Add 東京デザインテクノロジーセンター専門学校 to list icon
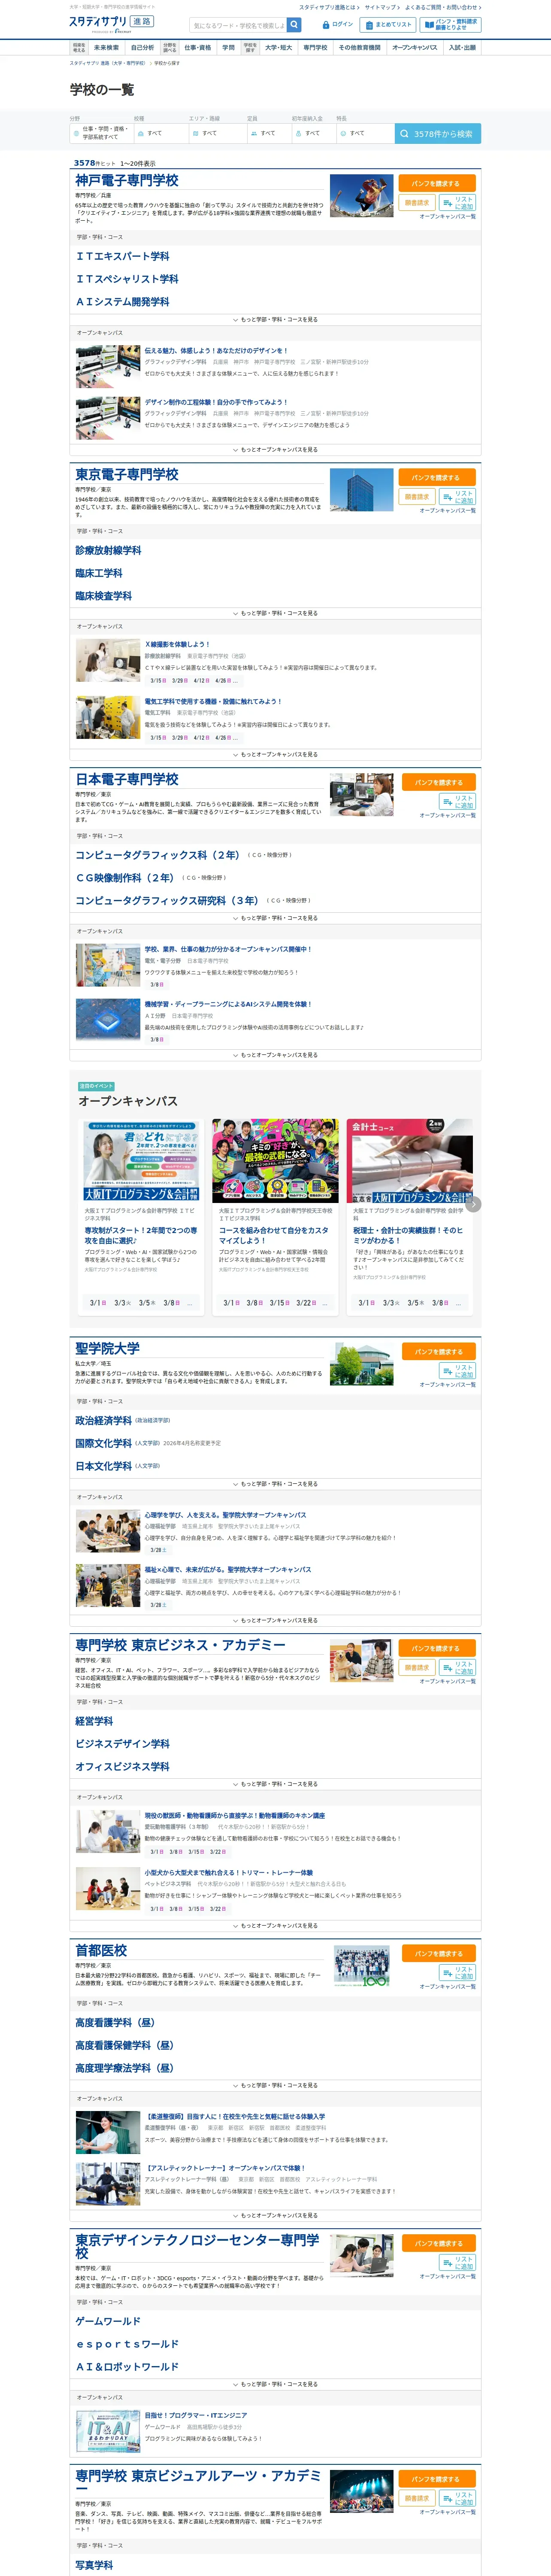Viewport: 551px width, 2576px height. [457, 2262]
